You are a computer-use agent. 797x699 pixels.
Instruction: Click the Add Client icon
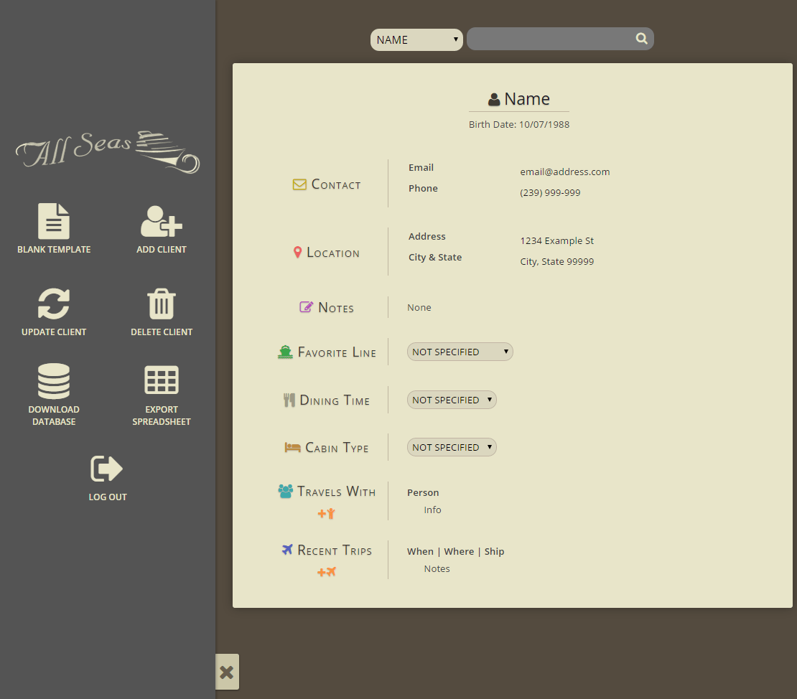click(162, 221)
